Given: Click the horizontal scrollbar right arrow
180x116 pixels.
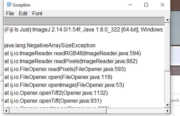Looking at the screenshot, I should tap(167, 111).
